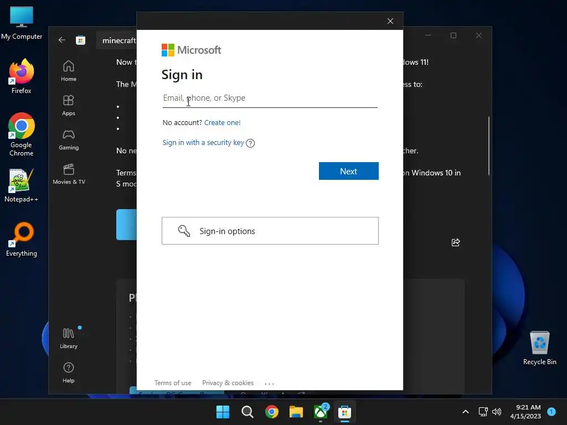Open Sign-in options
The height and width of the screenshot is (425, 567).
click(270, 231)
